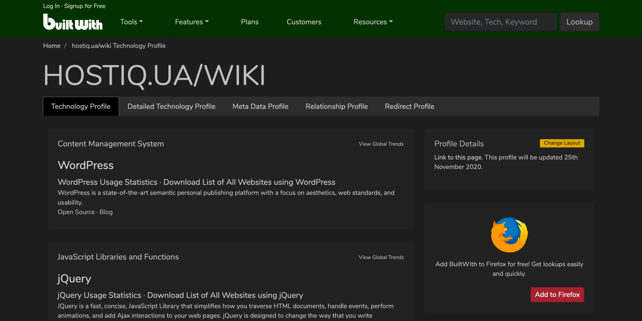Click View Global Trends for Content Management System
This screenshot has width=642, height=321.
[381, 144]
